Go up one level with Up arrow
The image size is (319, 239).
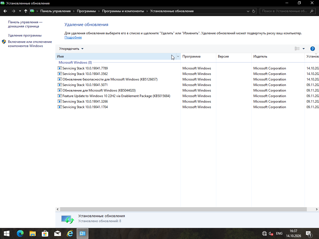[26, 11]
